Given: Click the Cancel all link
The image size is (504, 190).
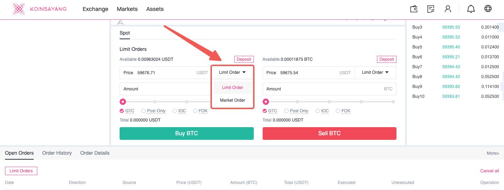Looking at the screenshot, I should point(489,171).
